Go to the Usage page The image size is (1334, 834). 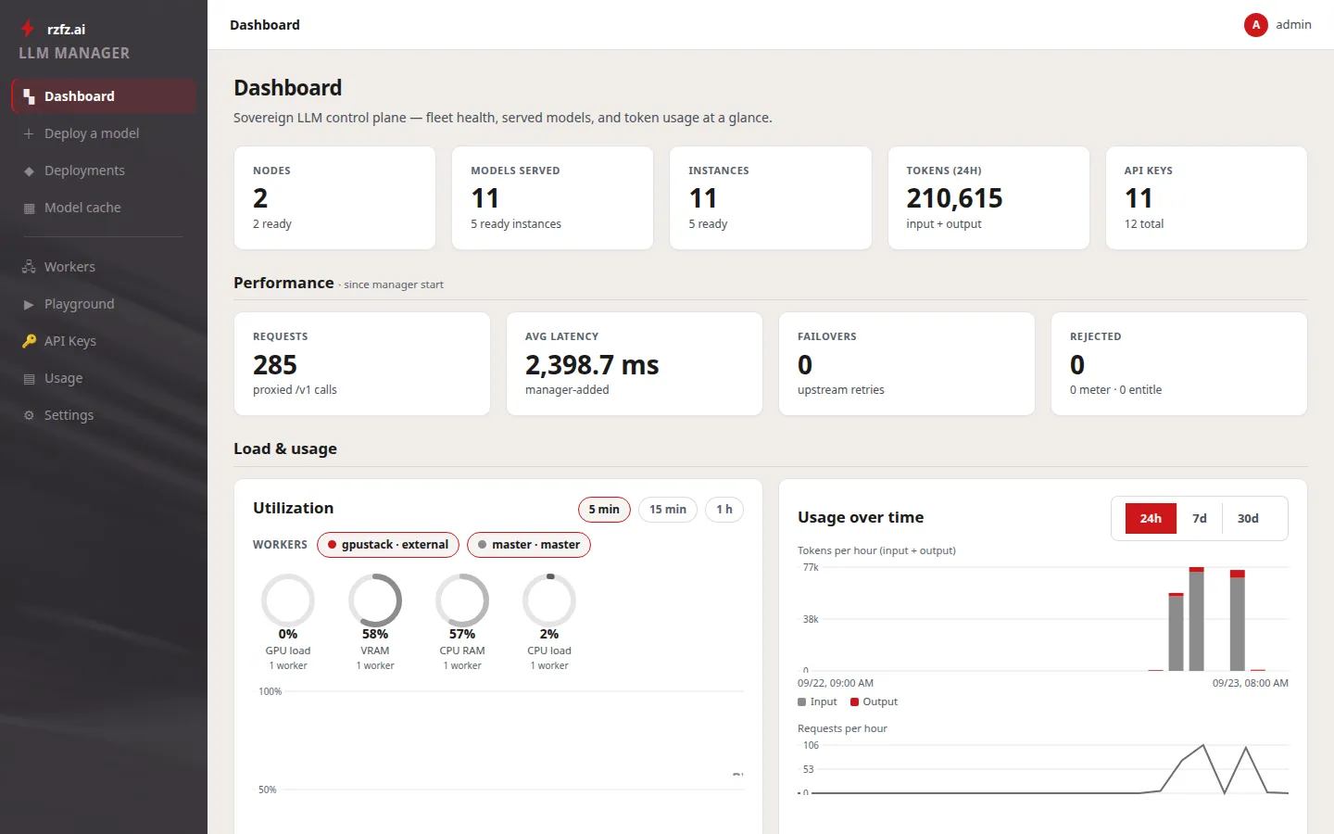coord(104,378)
